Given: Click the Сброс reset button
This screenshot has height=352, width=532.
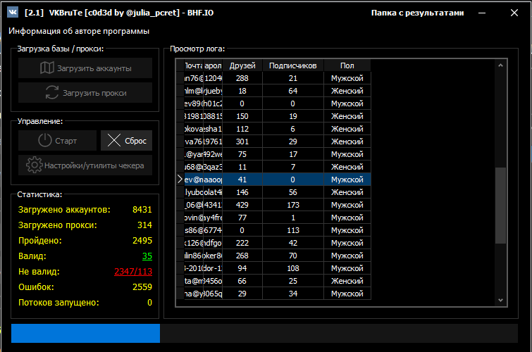Looking at the screenshot, I should (127, 140).
